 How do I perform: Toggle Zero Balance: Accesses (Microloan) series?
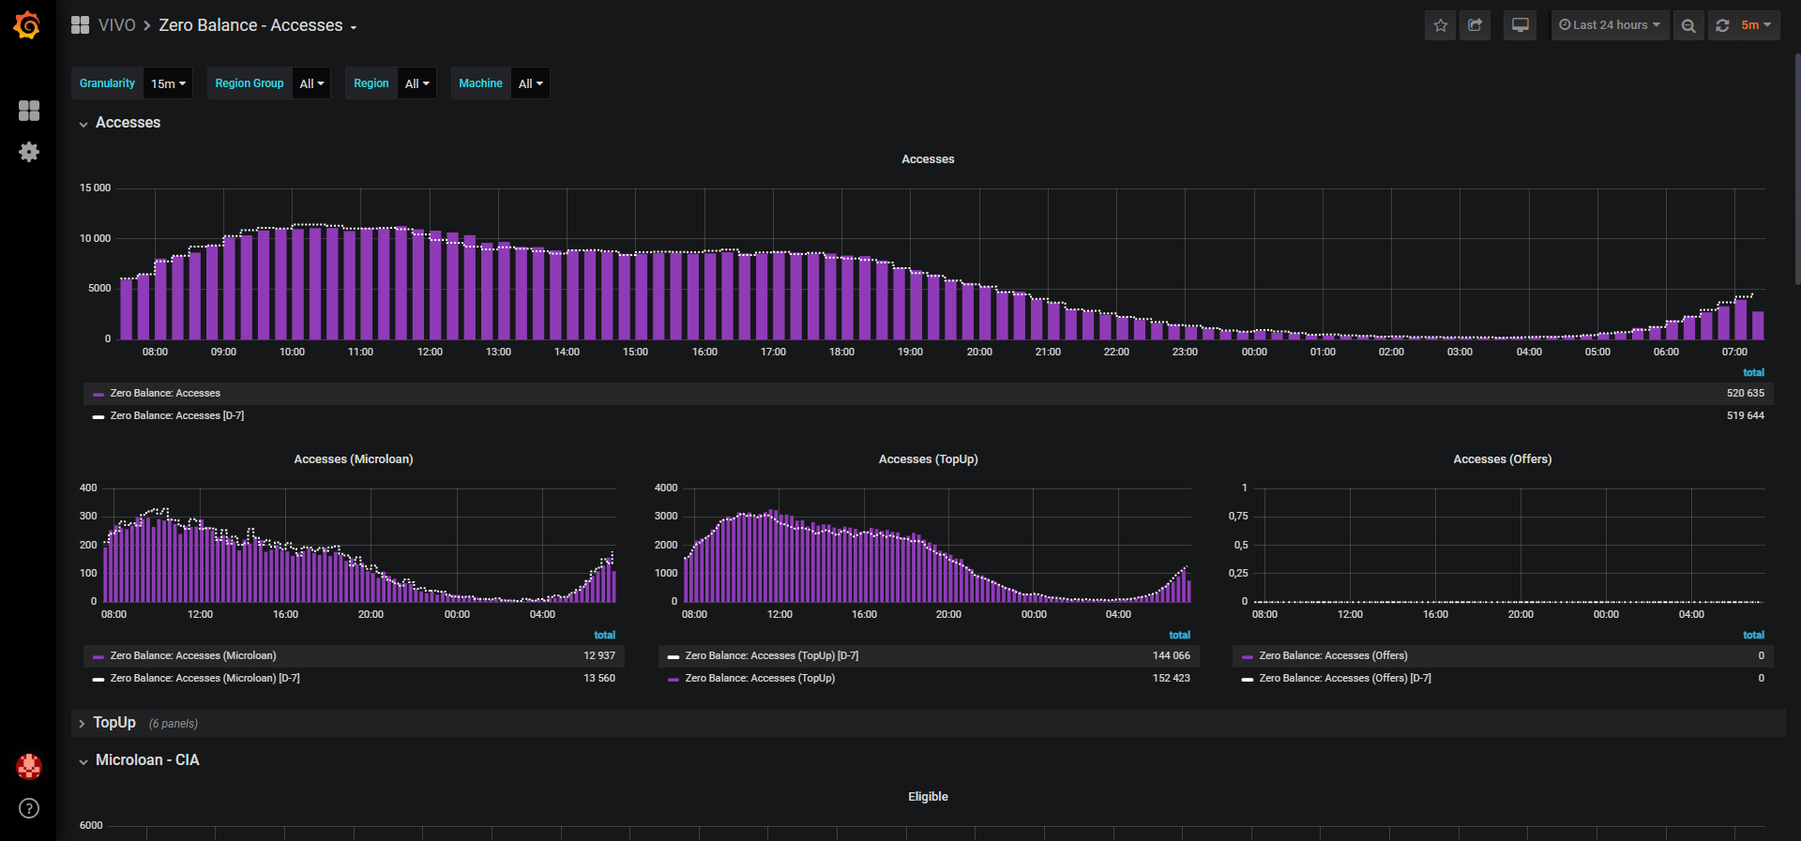192,655
